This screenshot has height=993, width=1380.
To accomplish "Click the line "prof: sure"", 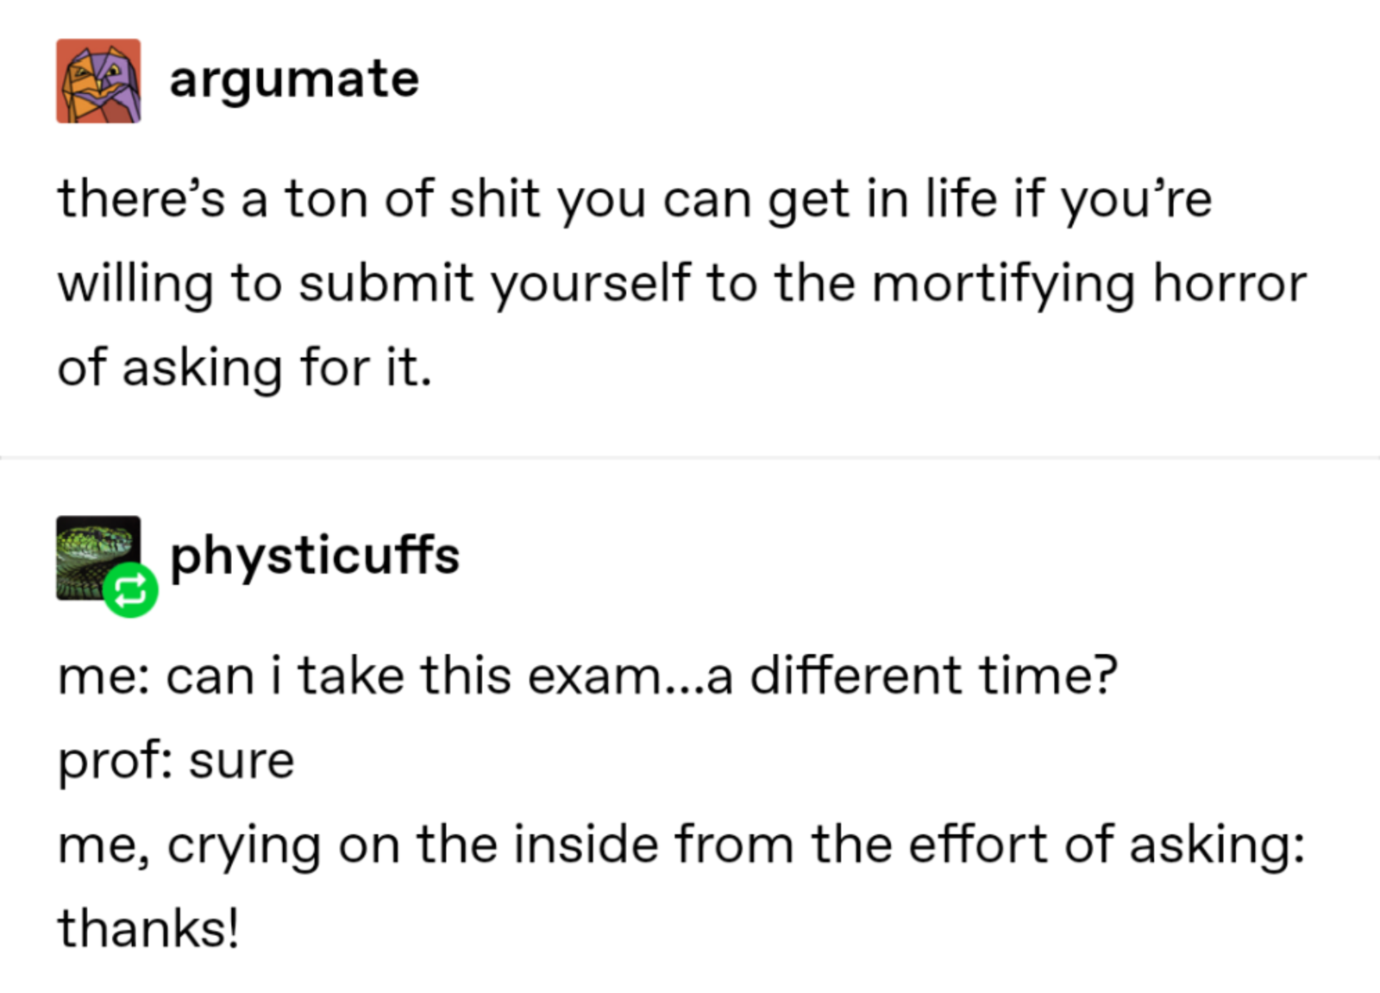I will tap(176, 762).
